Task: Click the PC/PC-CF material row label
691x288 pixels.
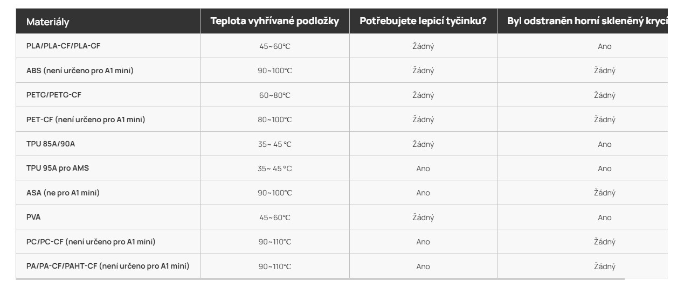Action: pyautogui.click(x=91, y=242)
